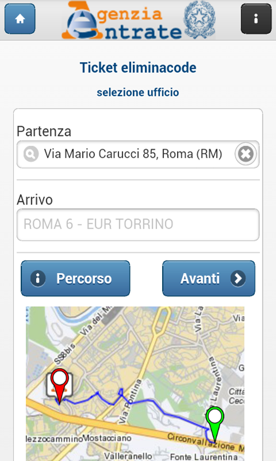Tap the home icon button
This screenshot has height=461, width=276.
[20, 19]
